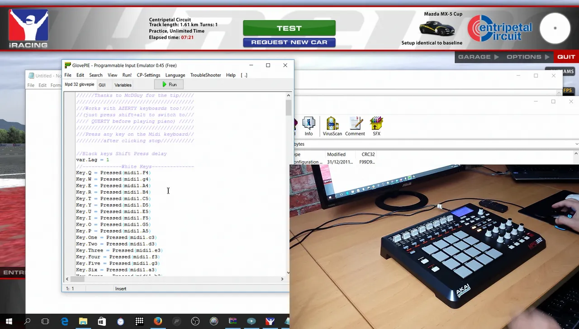Switch to the GUI tab

(102, 85)
